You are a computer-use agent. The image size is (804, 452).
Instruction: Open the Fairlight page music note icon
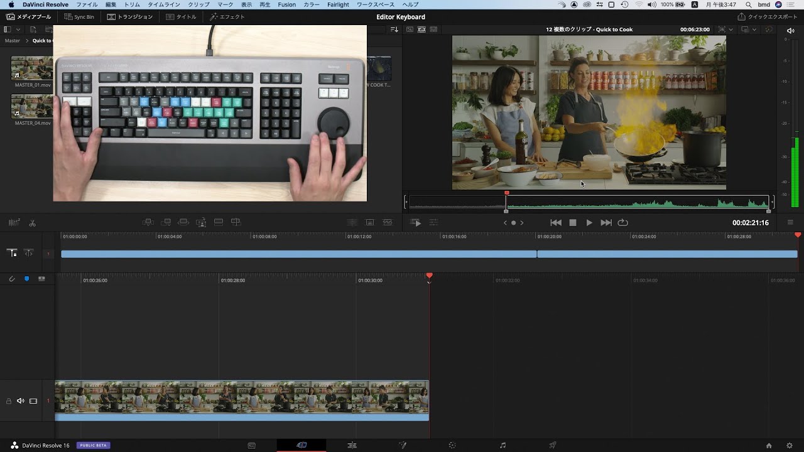503,445
